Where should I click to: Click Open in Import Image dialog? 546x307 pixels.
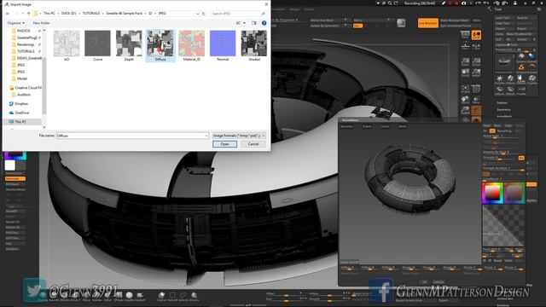[224, 144]
